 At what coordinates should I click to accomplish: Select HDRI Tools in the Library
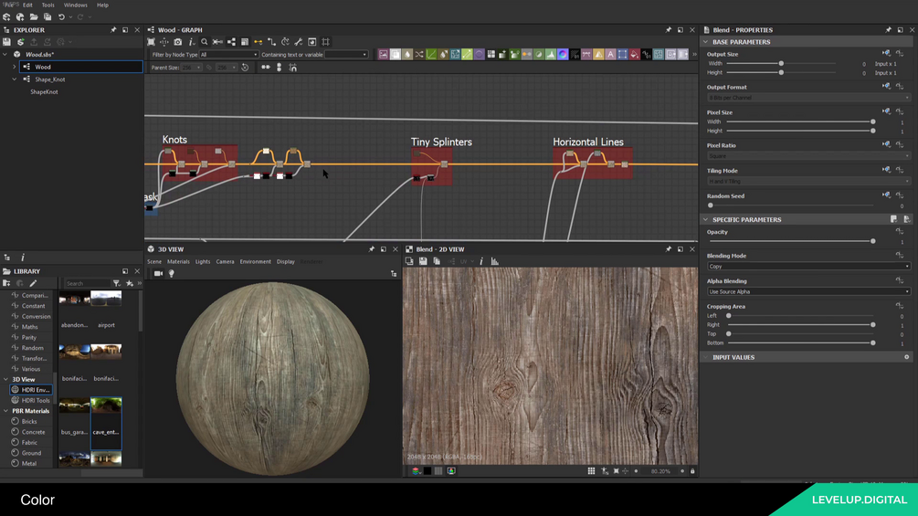tap(36, 401)
